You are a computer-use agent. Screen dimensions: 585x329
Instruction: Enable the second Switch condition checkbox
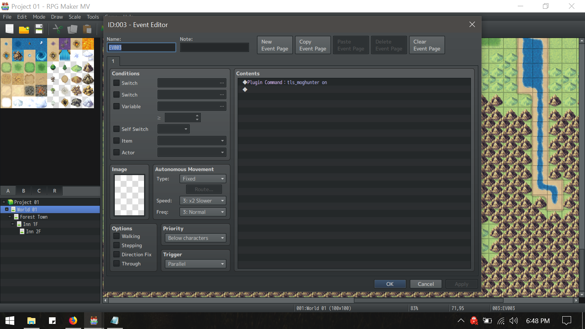pos(117,95)
